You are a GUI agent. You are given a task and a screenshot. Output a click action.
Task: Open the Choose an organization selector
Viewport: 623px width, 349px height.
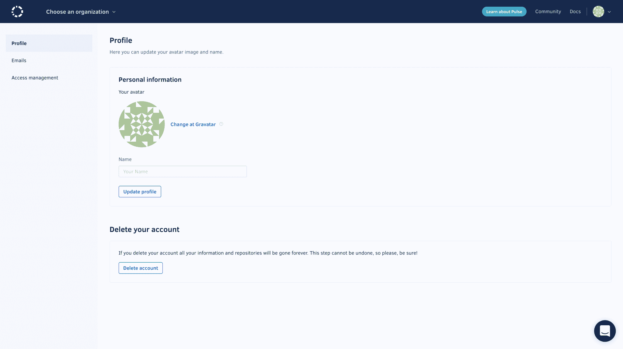pos(81,12)
